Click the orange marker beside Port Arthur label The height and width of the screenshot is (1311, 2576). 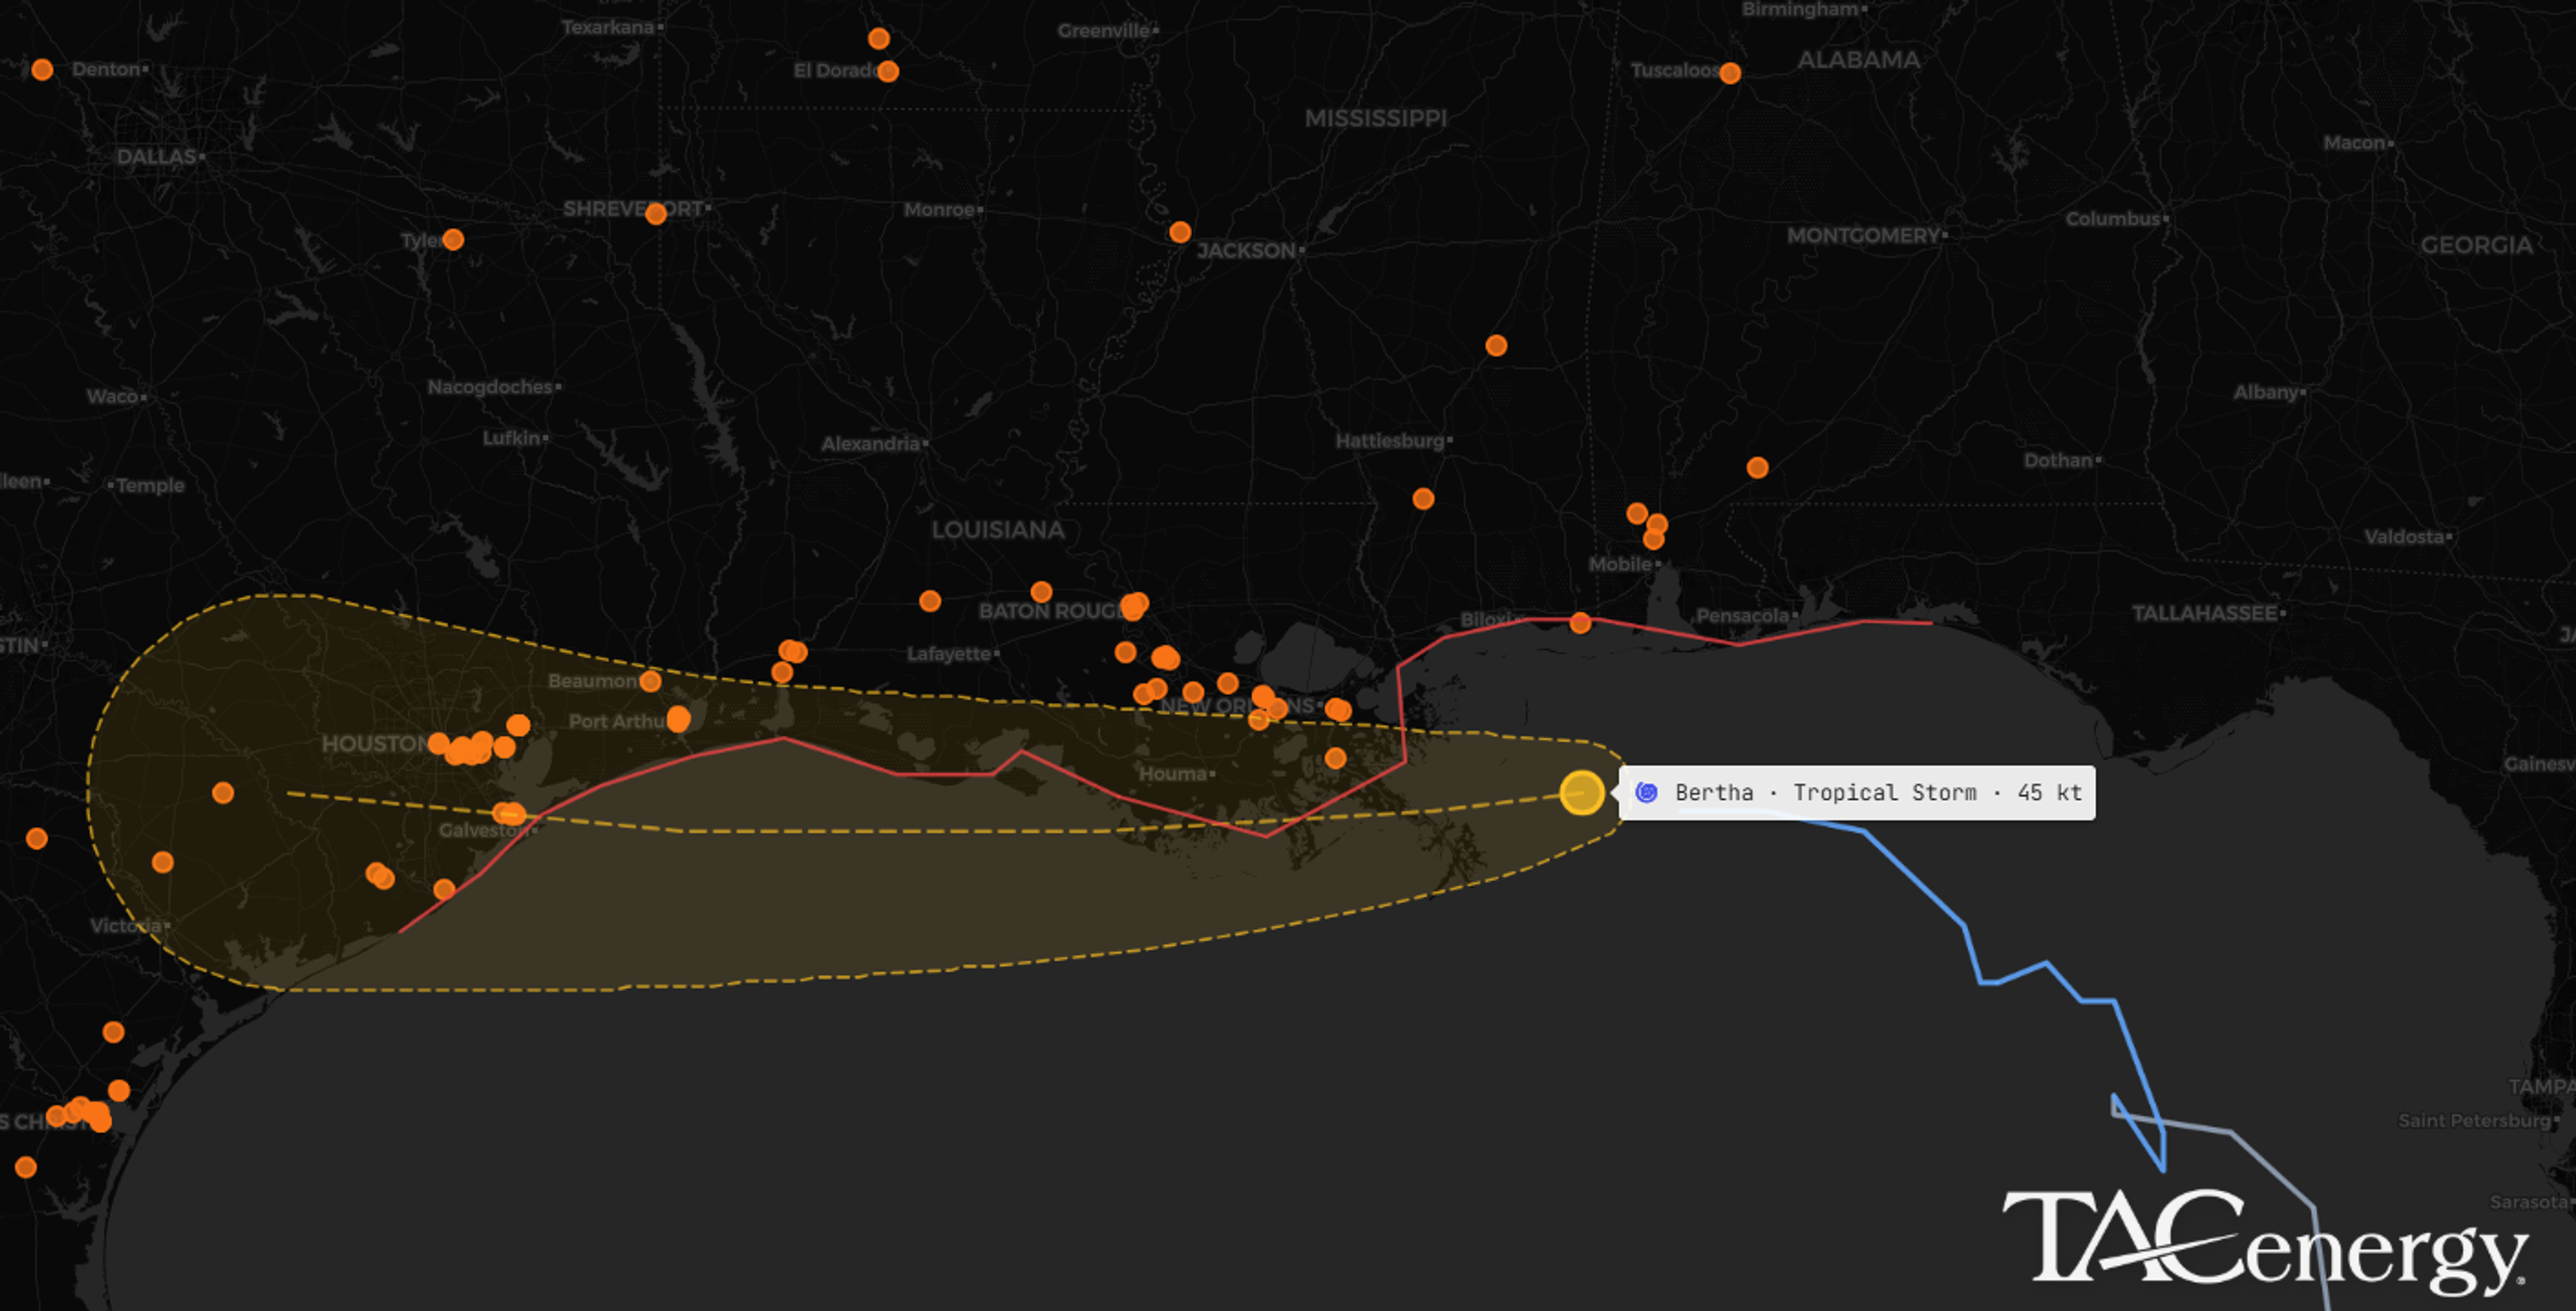(x=678, y=718)
